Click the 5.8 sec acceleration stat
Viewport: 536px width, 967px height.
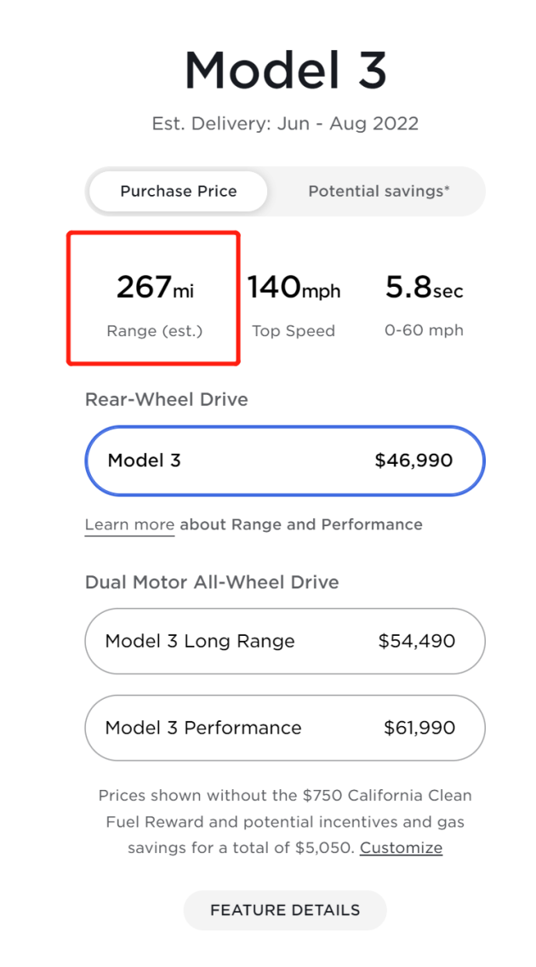[424, 305]
